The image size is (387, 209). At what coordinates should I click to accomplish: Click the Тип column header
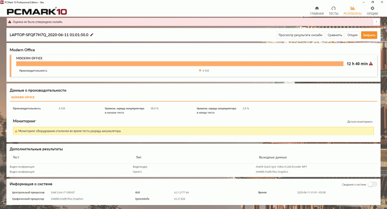138,157
